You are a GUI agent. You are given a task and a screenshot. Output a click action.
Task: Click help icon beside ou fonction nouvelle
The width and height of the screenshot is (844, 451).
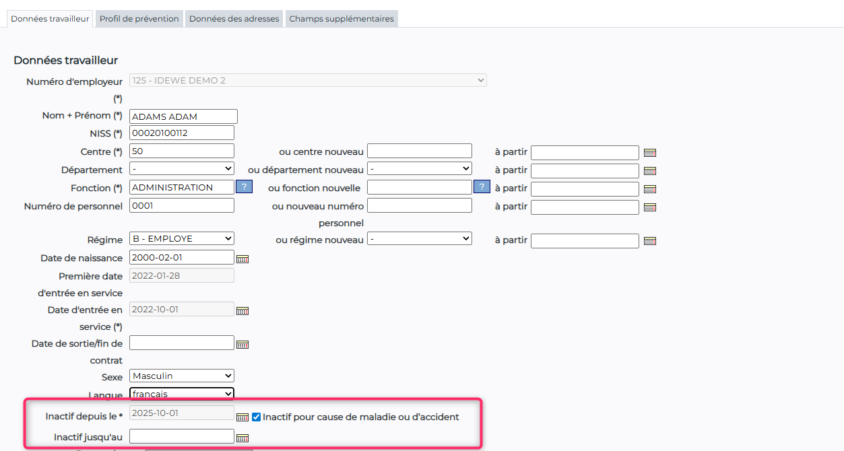pos(482,187)
